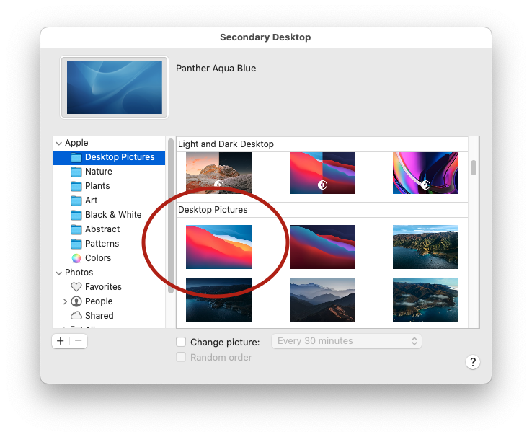Click the Favorites heart icon
532x437 pixels.
pyautogui.click(x=76, y=287)
